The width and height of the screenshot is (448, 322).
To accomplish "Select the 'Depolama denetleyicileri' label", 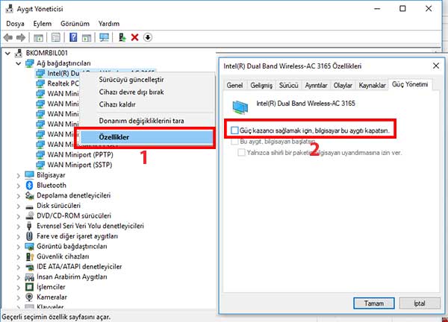I will click(73, 195).
